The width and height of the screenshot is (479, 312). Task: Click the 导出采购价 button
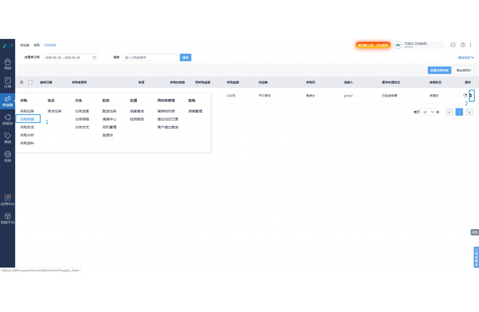point(464,70)
